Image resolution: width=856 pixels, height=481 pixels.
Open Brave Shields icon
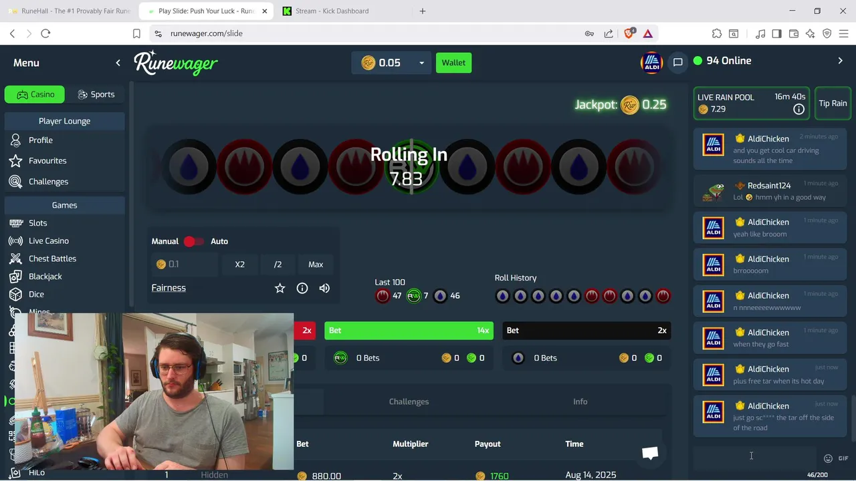629,33
